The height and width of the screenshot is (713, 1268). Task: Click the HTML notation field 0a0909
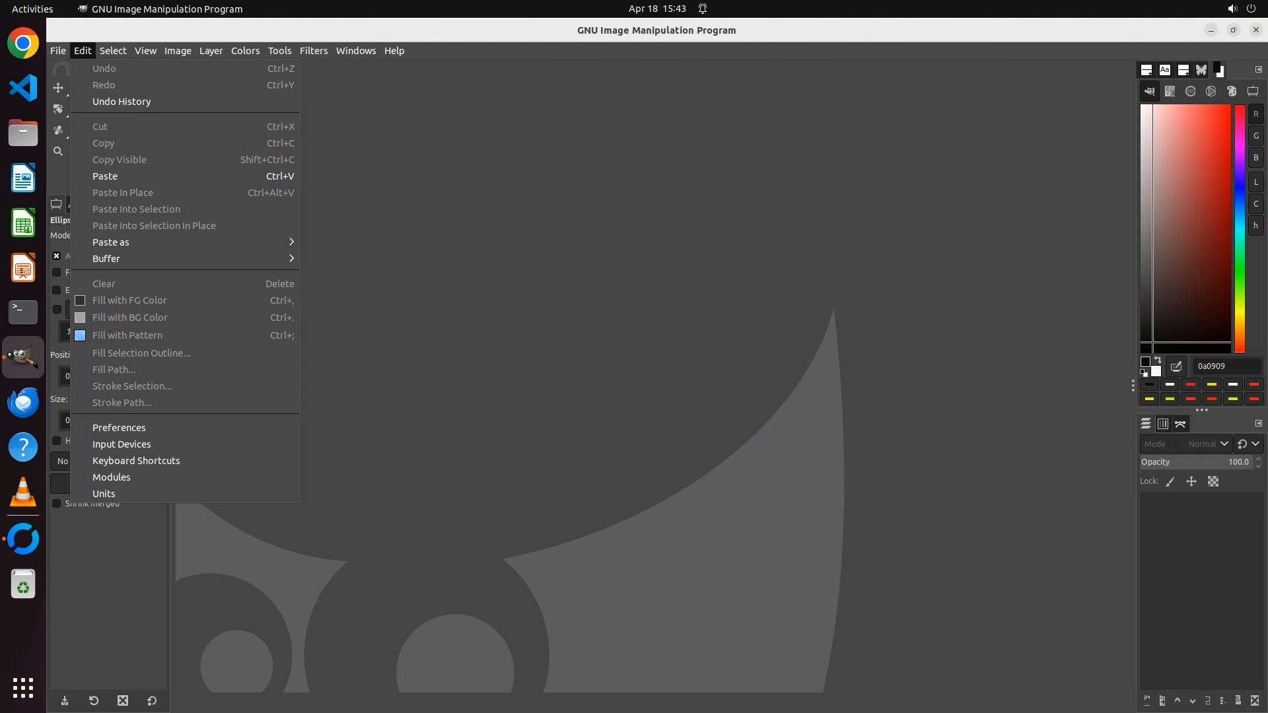pos(1225,366)
